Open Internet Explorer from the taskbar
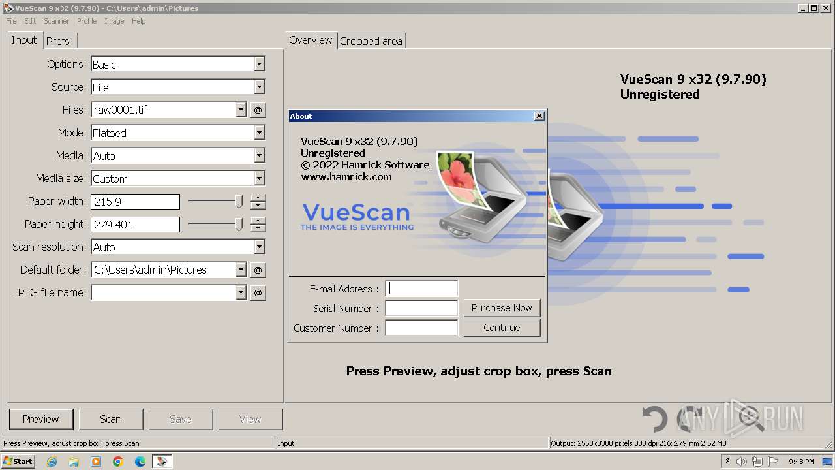The width and height of the screenshot is (835, 470). [52, 462]
